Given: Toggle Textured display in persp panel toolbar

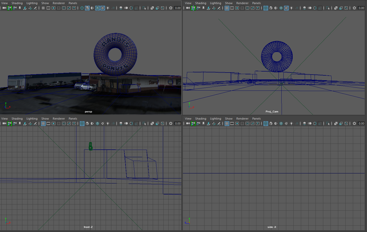Looking at the screenshot, I should (103, 8).
